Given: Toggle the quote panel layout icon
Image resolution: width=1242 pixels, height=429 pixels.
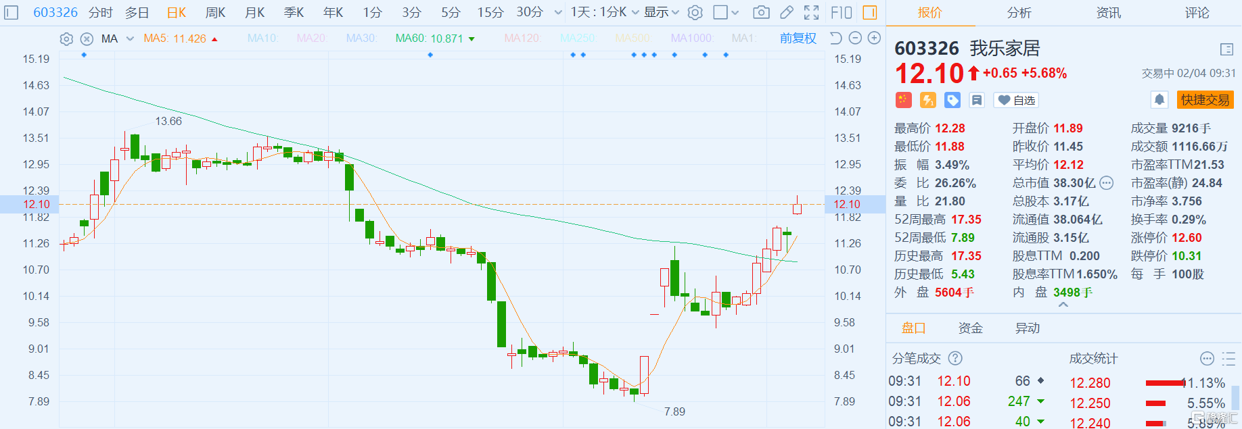Looking at the screenshot, I should click(1226, 49).
